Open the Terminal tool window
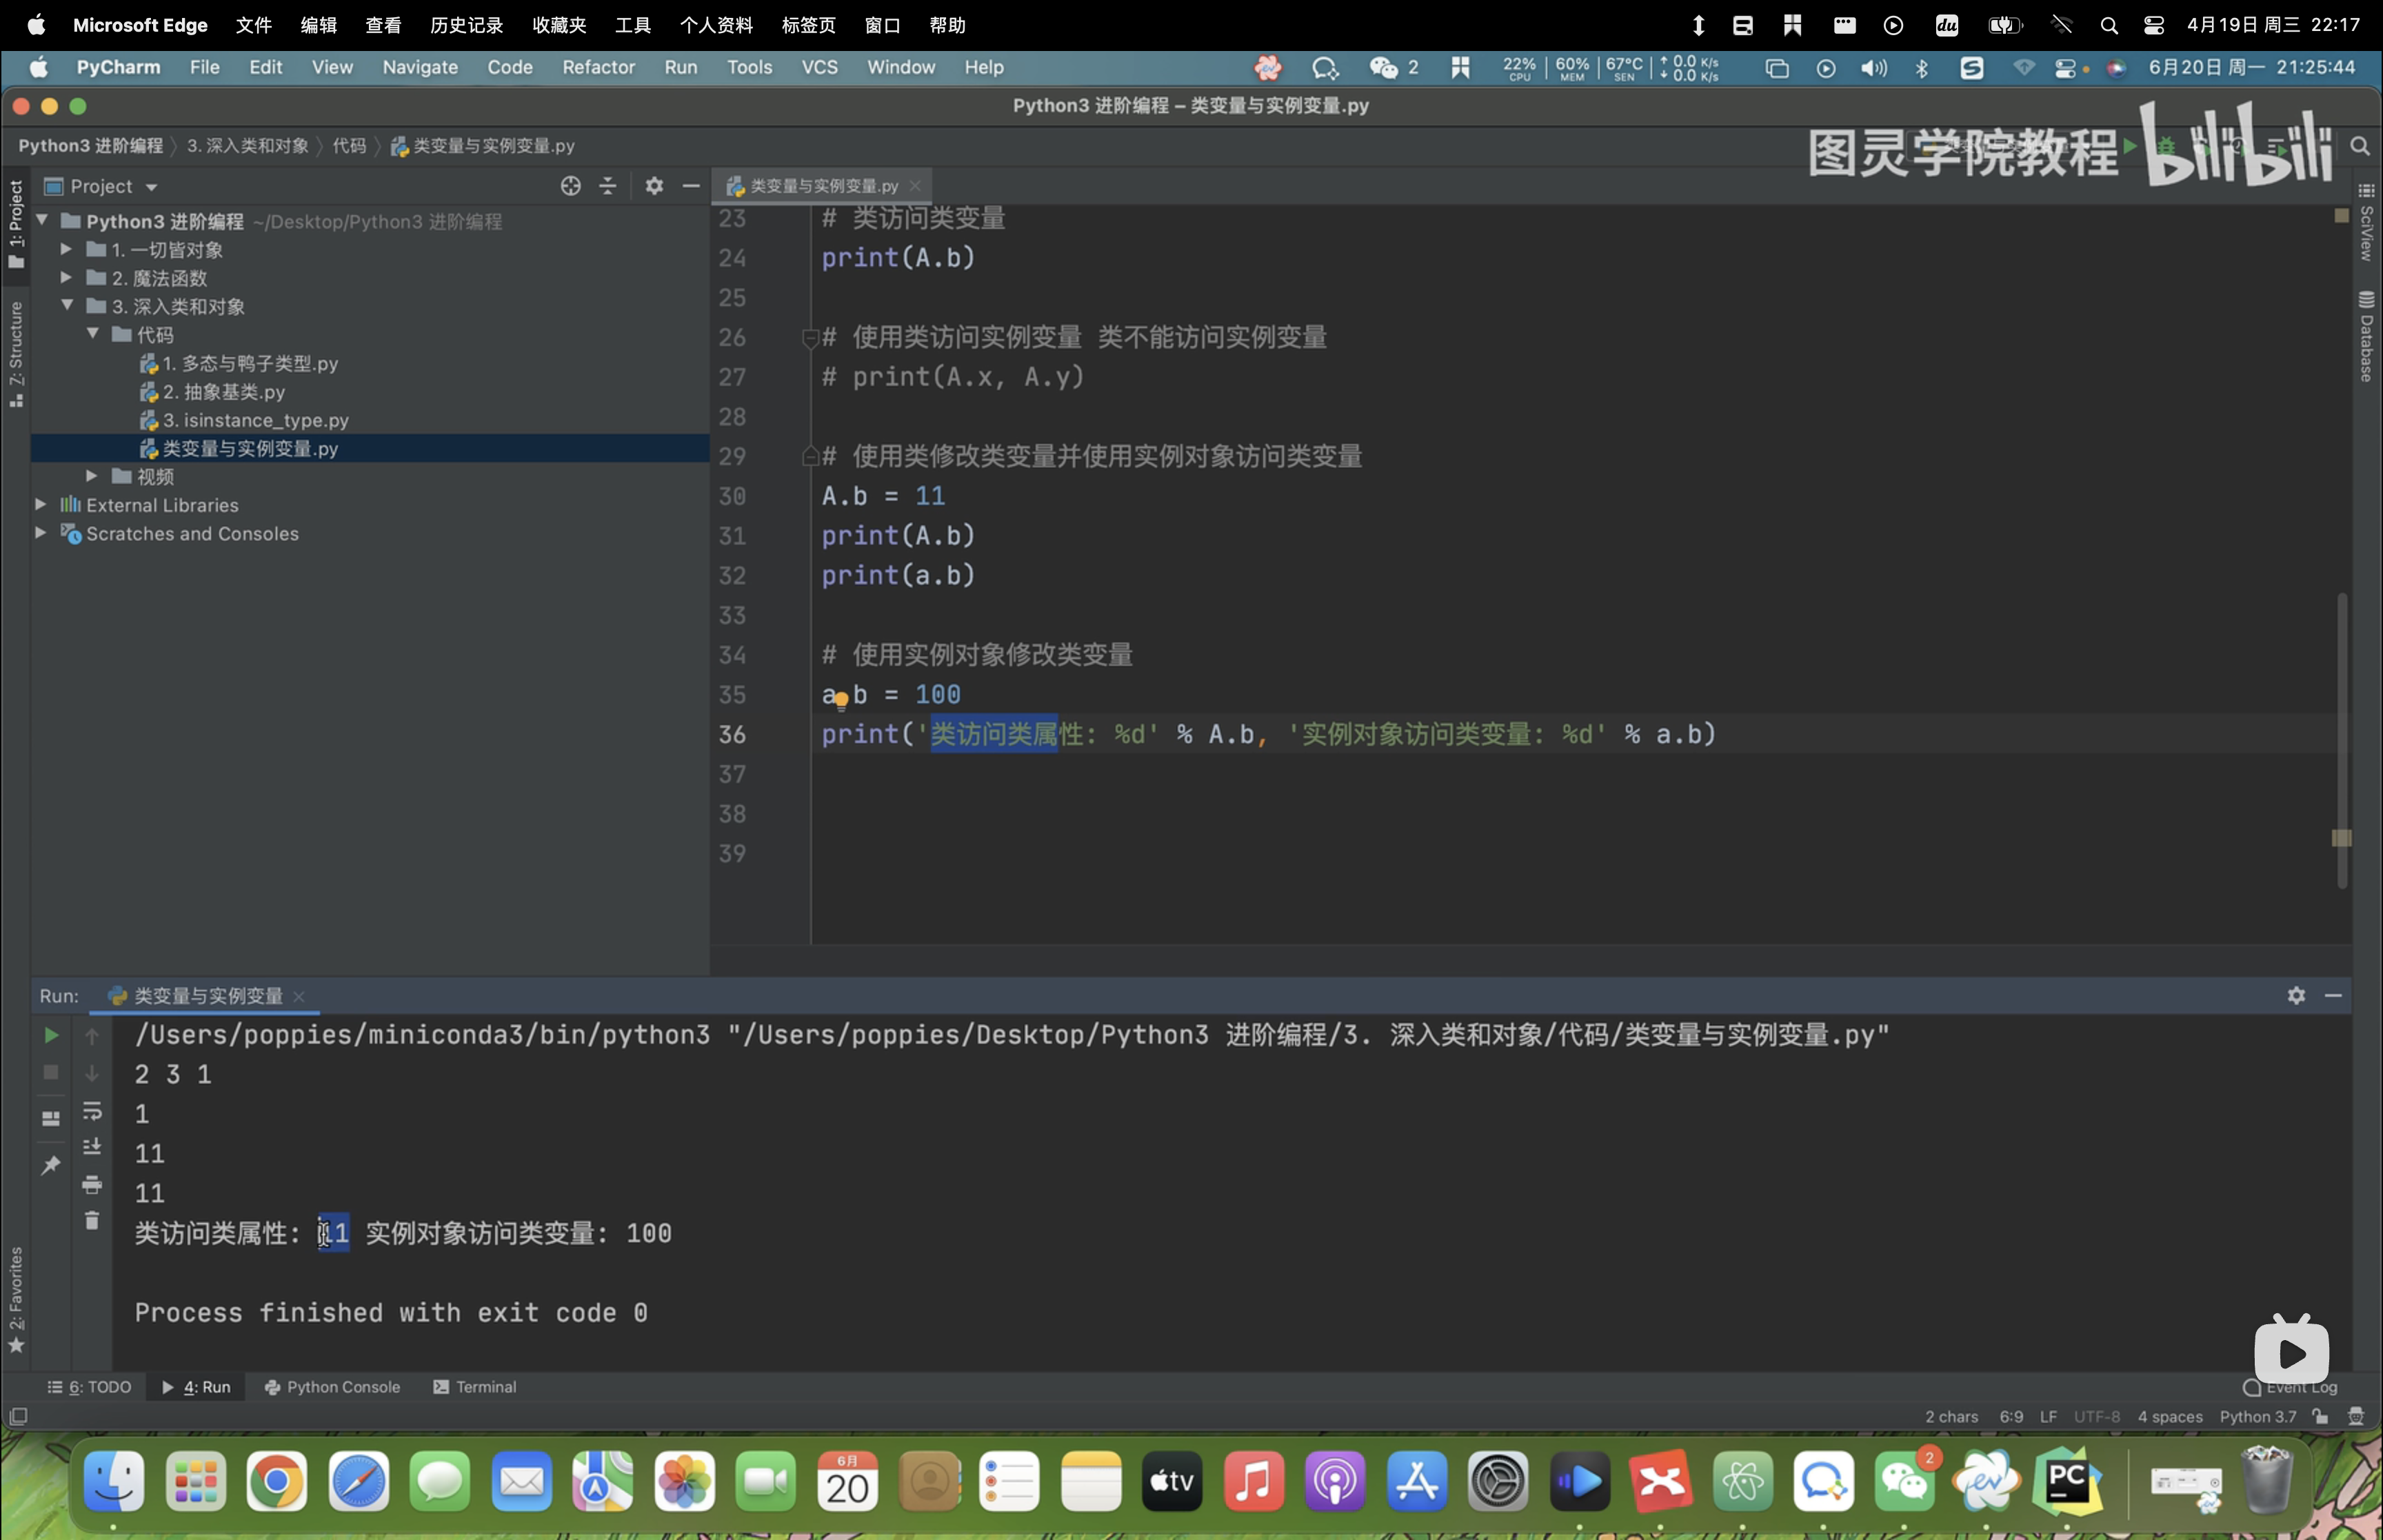This screenshot has height=1540, width=2383. tap(475, 1387)
